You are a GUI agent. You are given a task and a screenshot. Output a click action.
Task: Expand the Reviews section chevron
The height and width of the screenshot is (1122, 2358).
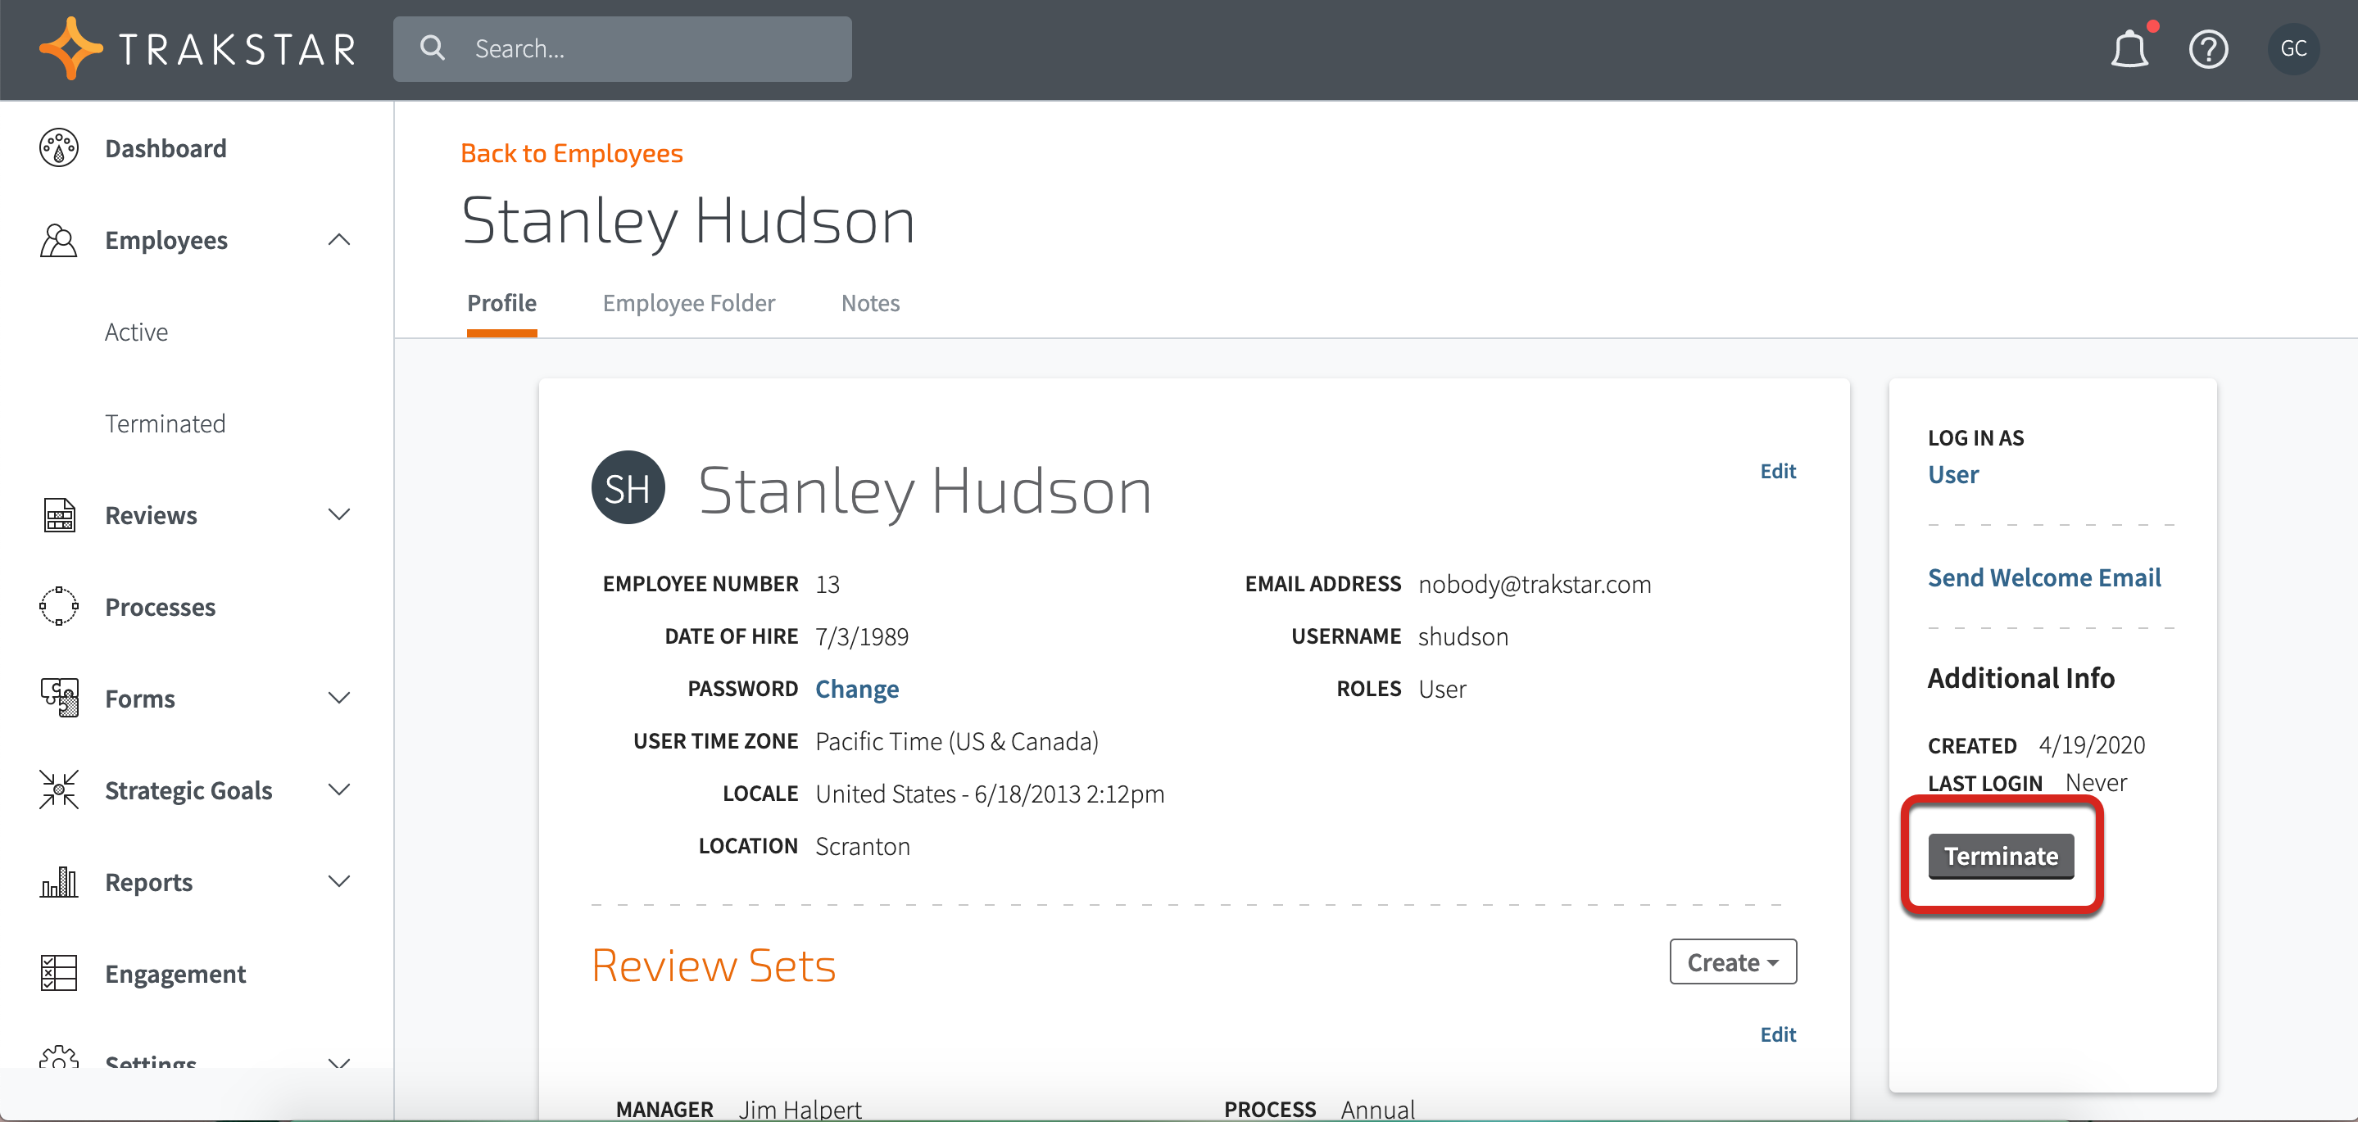(338, 514)
